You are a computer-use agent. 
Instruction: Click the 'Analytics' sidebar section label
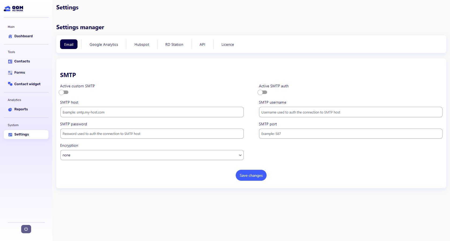14,100
